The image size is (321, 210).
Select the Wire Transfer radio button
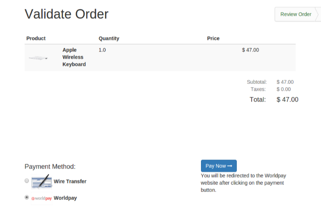click(x=27, y=181)
